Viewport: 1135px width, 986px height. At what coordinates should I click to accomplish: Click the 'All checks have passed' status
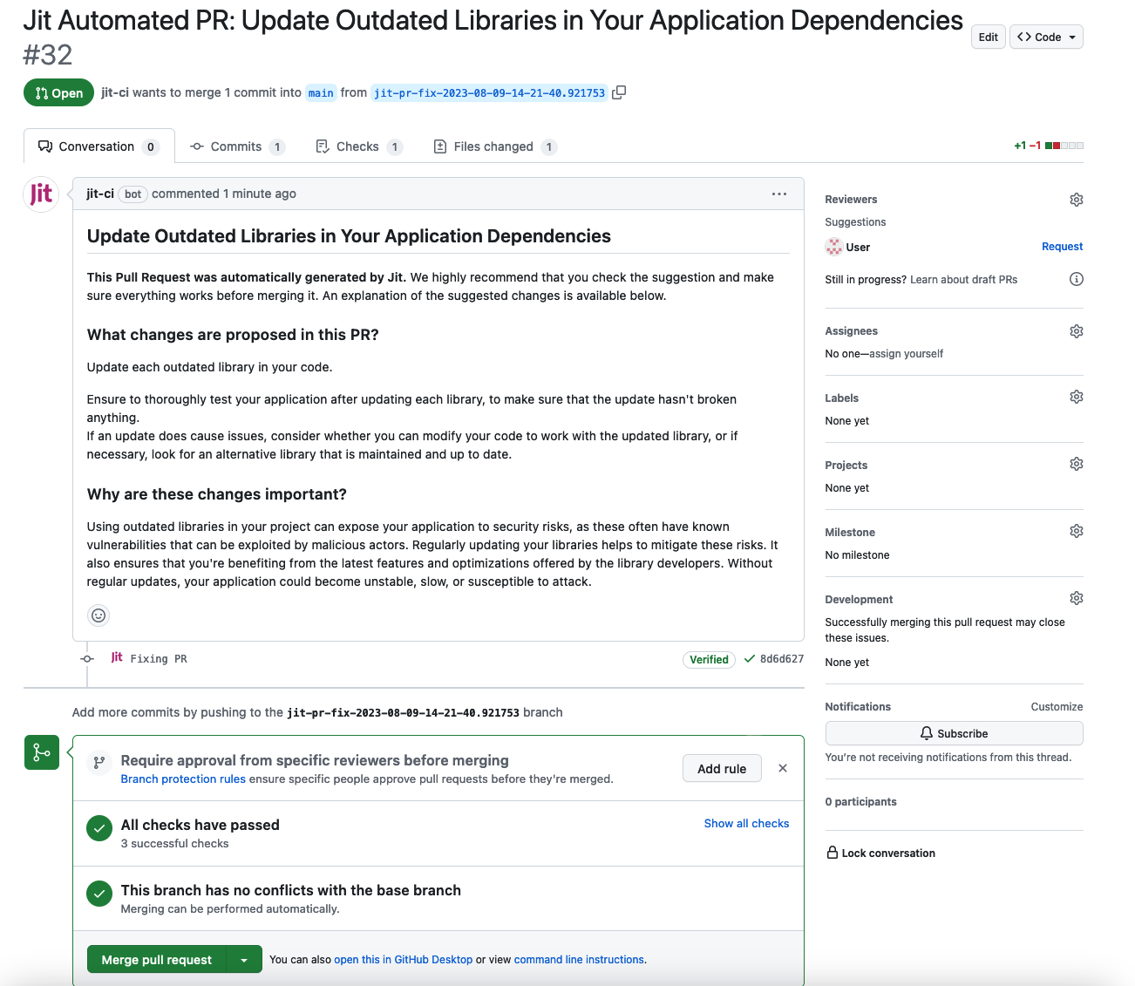pyautogui.click(x=200, y=825)
